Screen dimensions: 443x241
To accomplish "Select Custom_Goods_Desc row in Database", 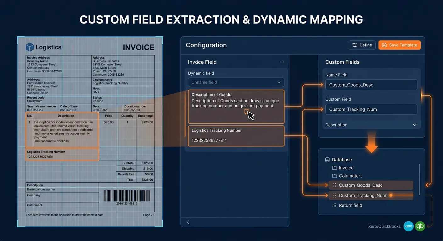I will (x=371, y=185).
